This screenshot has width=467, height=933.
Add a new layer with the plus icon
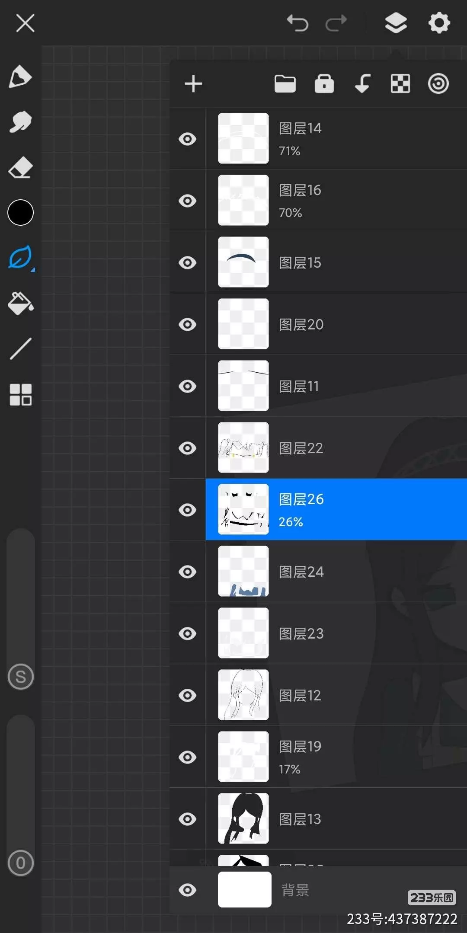pyautogui.click(x=193, y=84)
